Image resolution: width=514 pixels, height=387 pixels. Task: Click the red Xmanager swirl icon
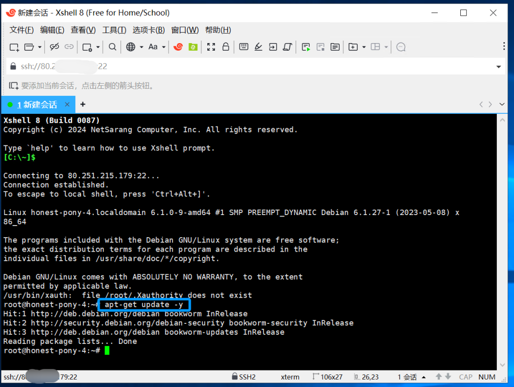coord(178,47)
